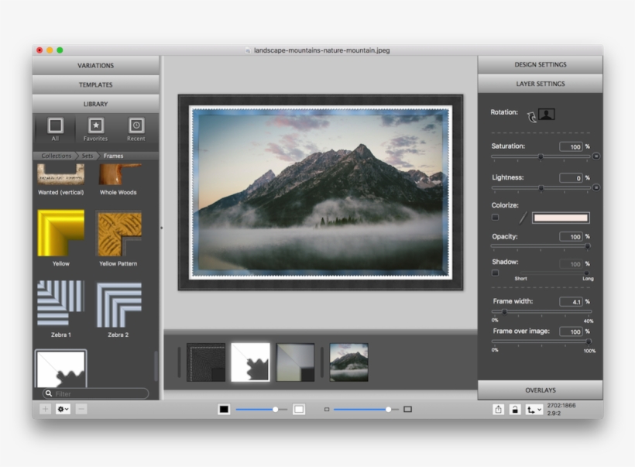The width and height of the screenshot is (635, 467).
Task: Pick colorize color with the eyedropper
Action: [x=523, y=218]
